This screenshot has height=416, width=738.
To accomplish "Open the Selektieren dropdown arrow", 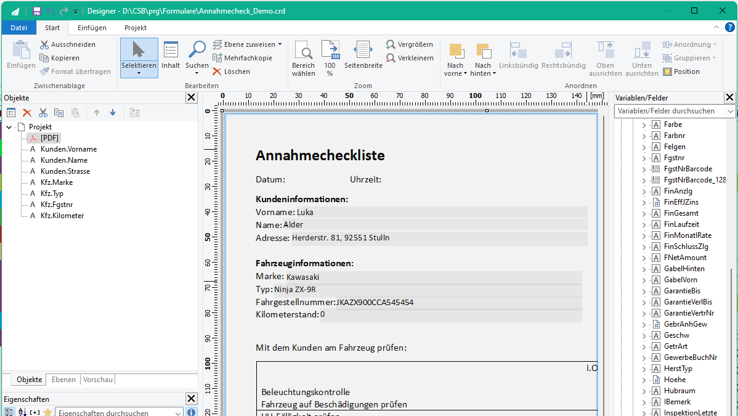I will [x=139, y=73].
